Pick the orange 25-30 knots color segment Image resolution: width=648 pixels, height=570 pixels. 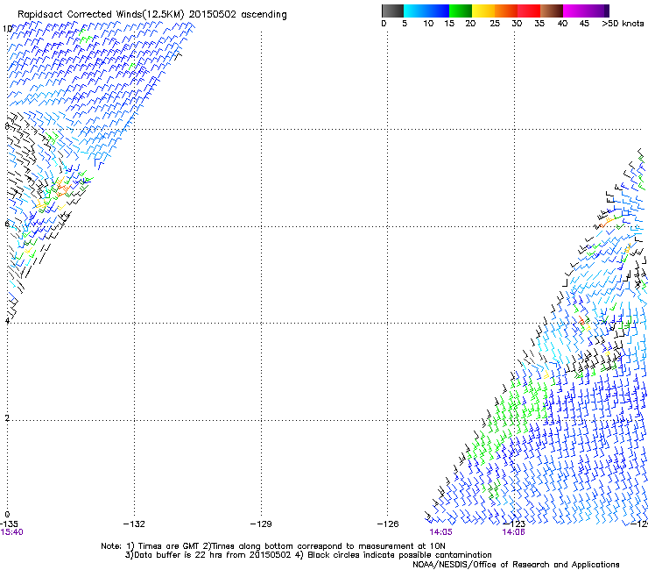[506, 11]
